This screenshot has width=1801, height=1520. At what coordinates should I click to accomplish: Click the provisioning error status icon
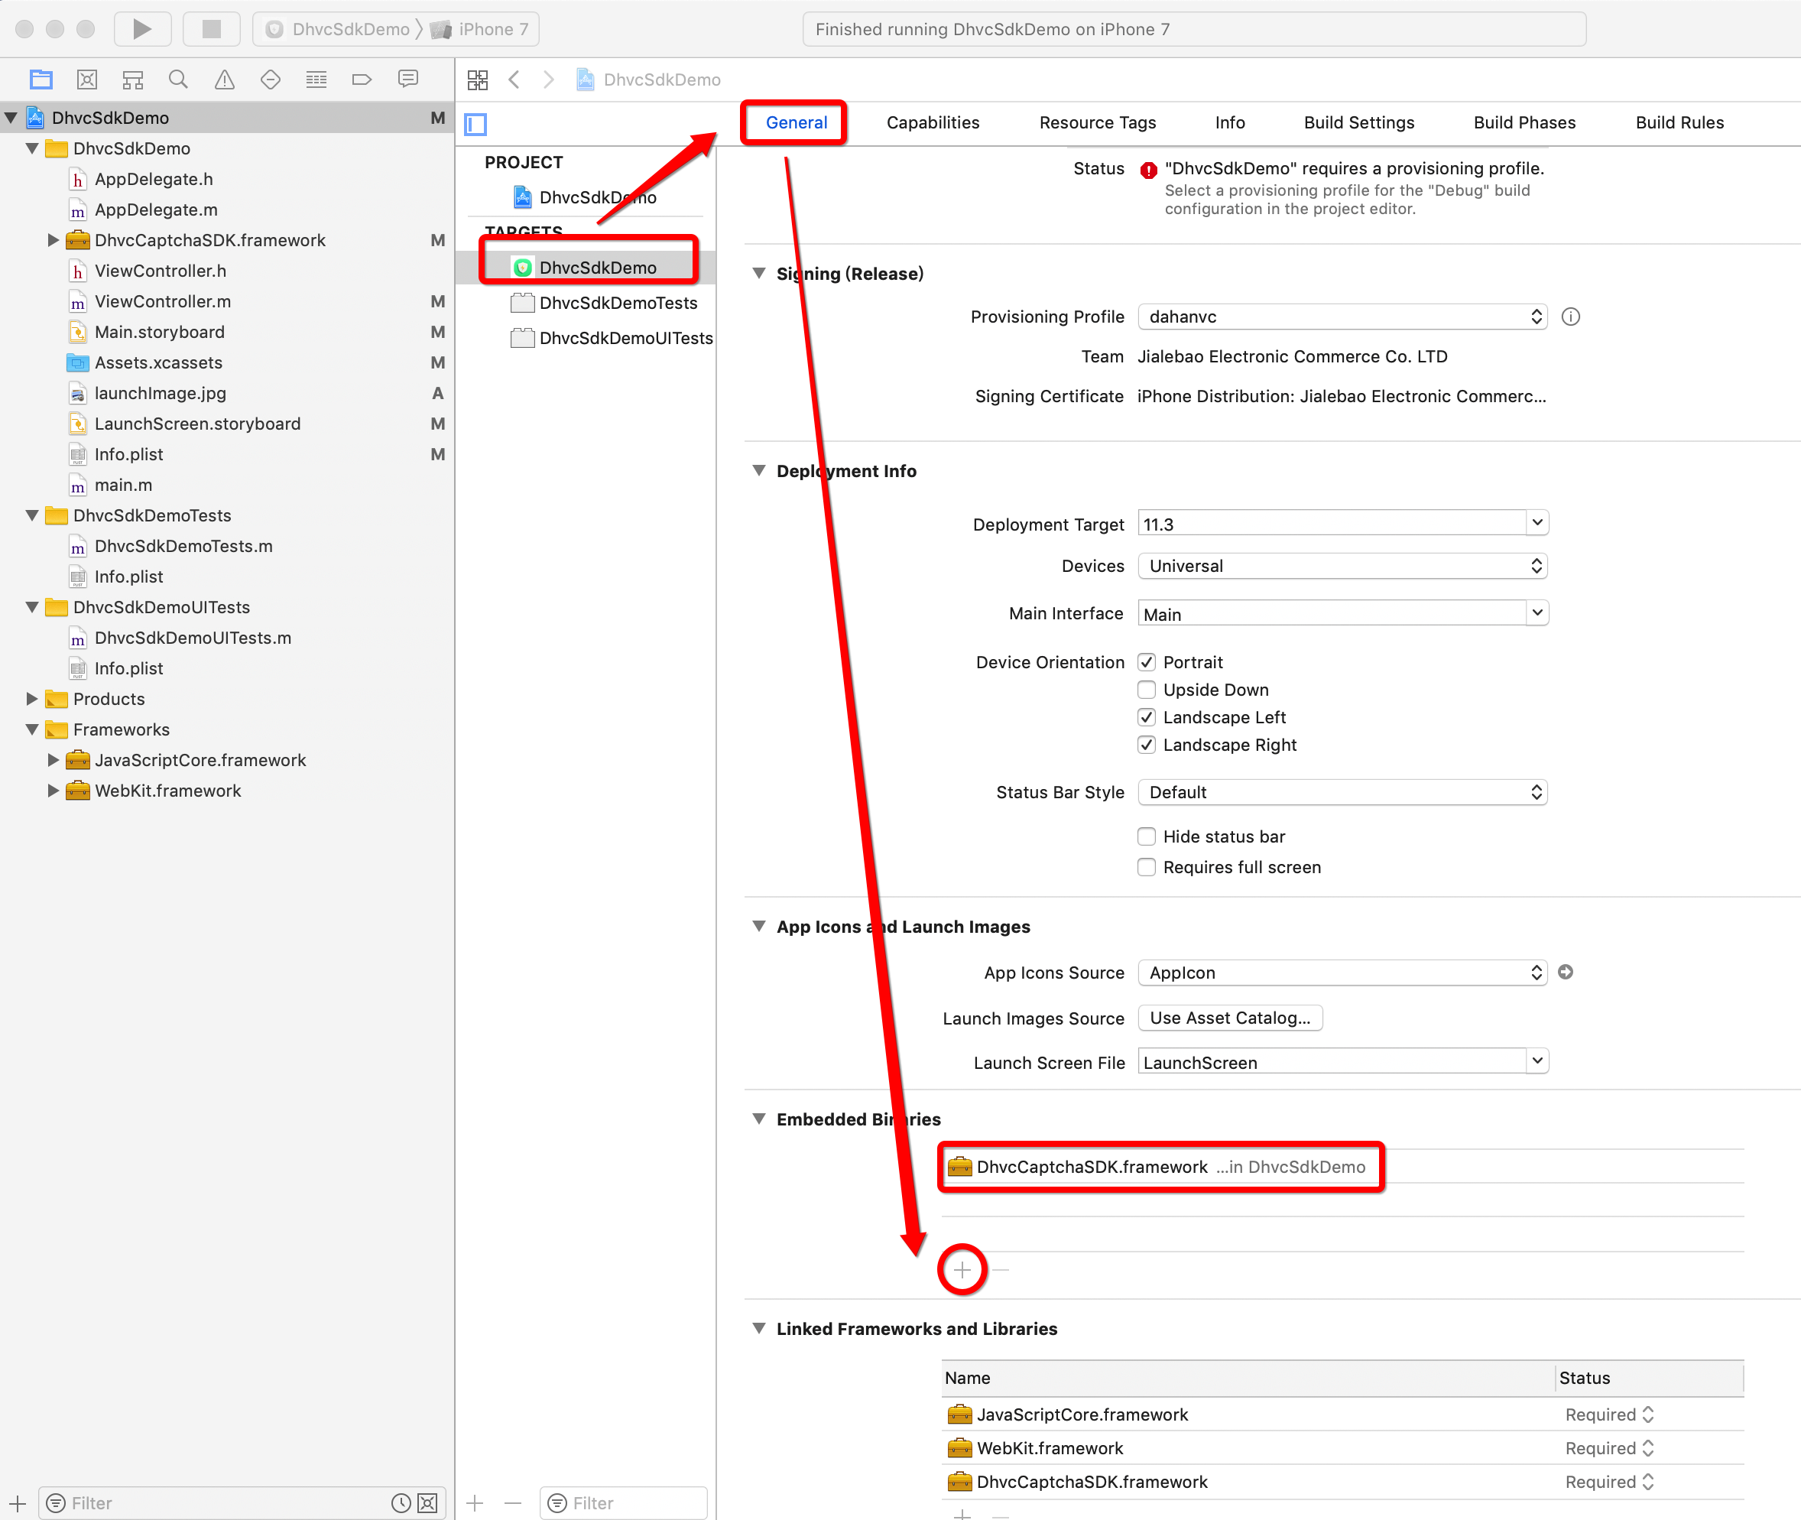pos(1148,170)
